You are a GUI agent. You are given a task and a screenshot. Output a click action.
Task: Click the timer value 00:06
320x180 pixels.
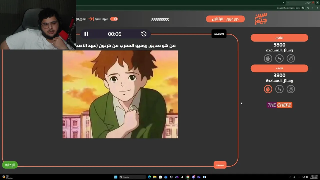(x=114, y=34)
